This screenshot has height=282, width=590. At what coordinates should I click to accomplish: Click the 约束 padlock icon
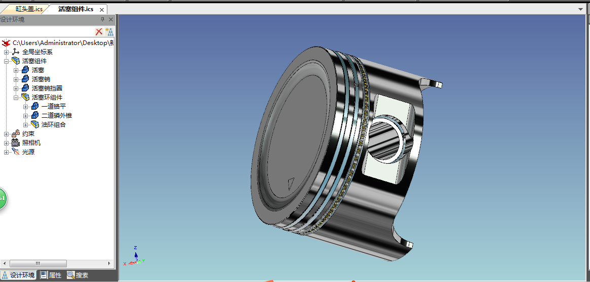16,133
